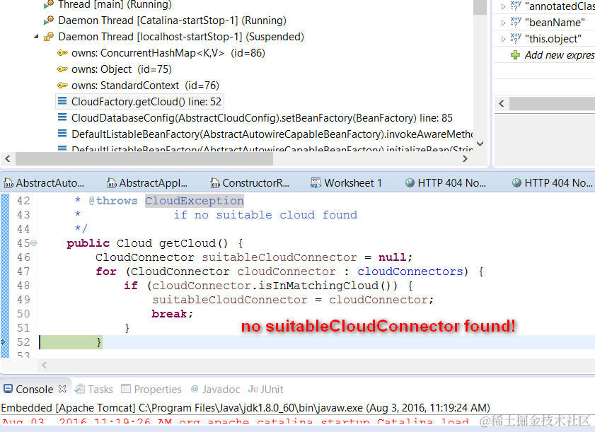Click Debug view horizontal scrollbar thumb
Viewport: 595px width, 432px height.
(x=144, y=159)
